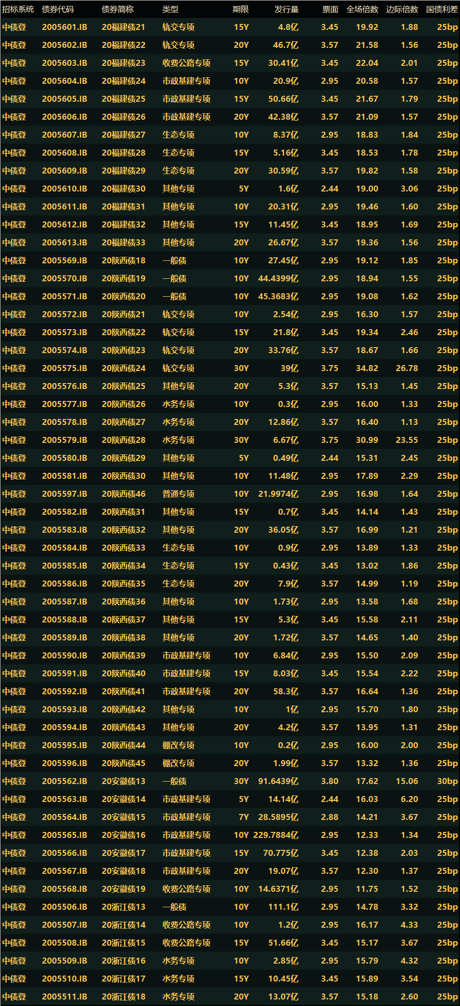The height and width of the screenshot is (1006, 460).
Task: Click the 6.20 marginal multiple value
Action: pyautogui.click(x=410, y=800)
